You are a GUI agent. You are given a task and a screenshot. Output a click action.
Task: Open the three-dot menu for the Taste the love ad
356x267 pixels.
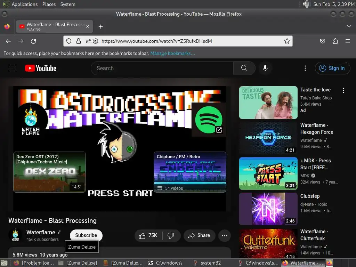(x=343, y=90)
